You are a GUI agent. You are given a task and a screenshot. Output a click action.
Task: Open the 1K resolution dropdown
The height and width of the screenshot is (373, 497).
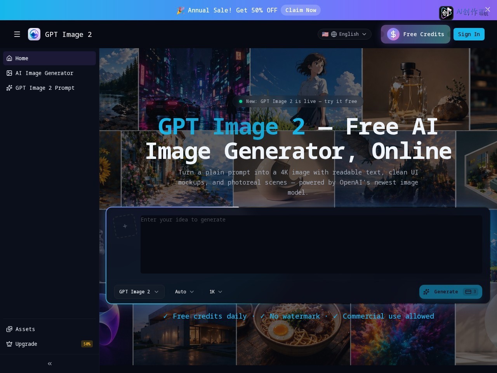click(x=216, y=292)
